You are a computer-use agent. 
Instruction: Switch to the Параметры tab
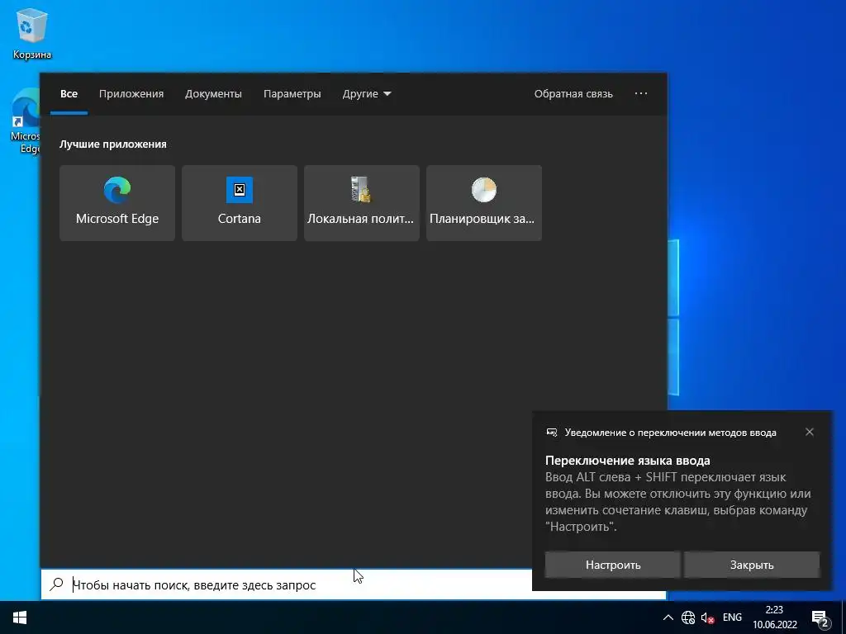point(292,94)
